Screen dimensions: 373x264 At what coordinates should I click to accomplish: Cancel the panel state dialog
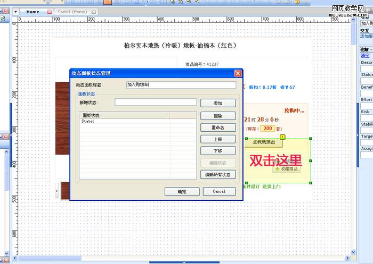pos(218,191)
